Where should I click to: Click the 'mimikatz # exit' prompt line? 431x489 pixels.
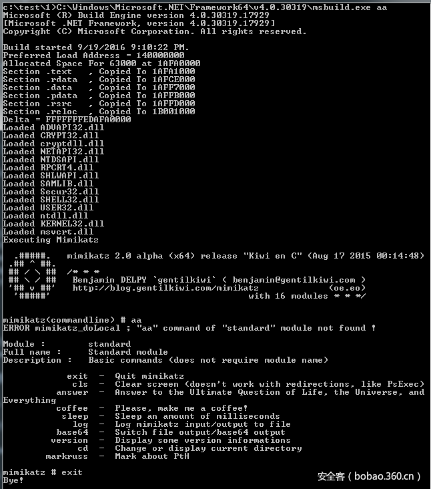[43, 472]
